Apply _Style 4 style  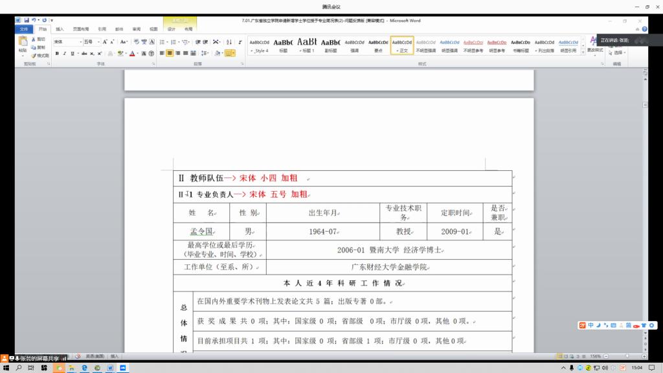pyautogui.click(x=259, y=45)
